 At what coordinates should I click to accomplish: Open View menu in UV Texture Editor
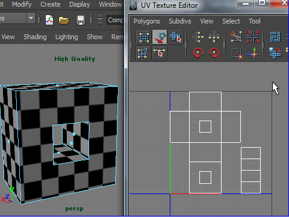pos(207,21)
